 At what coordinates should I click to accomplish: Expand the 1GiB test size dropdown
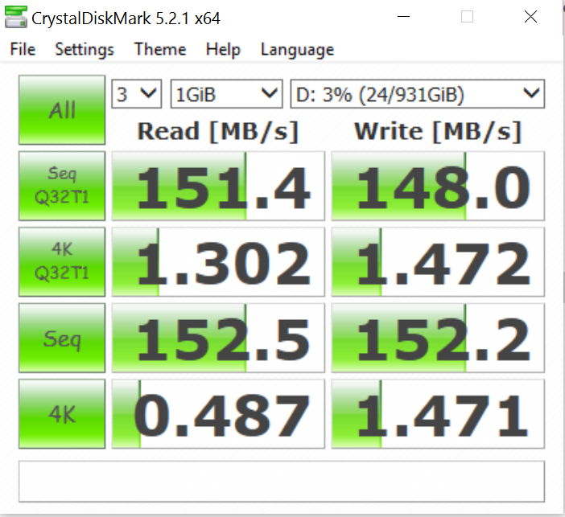tap(225, 94)
